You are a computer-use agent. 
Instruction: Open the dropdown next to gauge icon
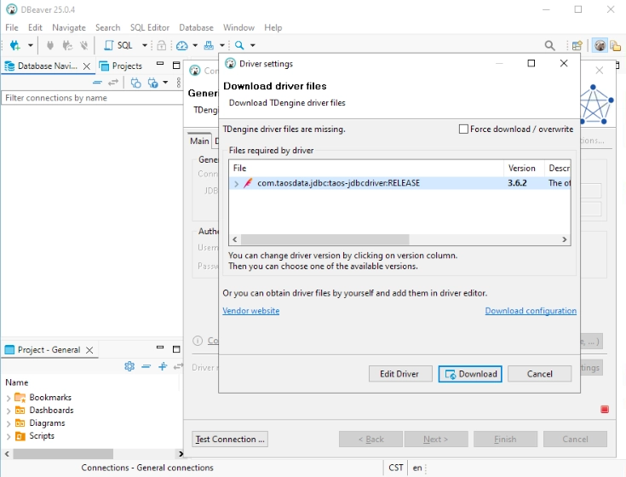pyautogui.click(x=195, y=45)
